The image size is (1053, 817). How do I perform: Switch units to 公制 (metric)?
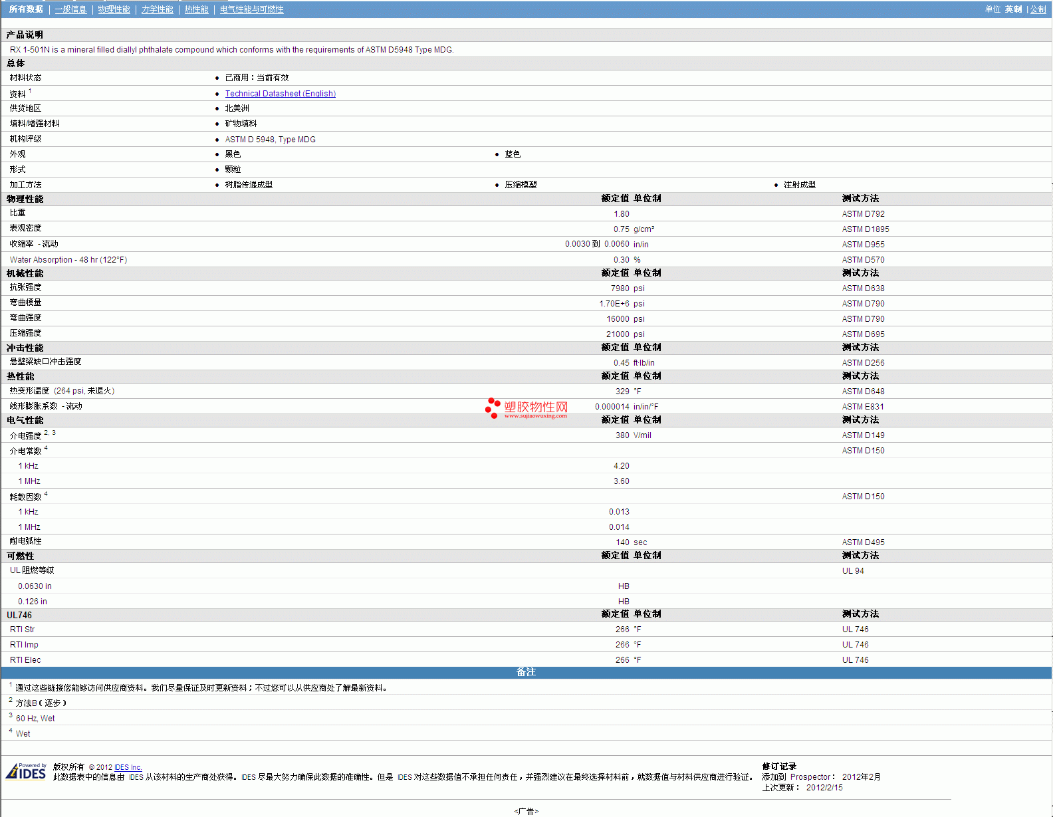click(1038, 9)
